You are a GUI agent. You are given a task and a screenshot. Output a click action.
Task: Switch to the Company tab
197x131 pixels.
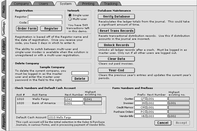21,4
